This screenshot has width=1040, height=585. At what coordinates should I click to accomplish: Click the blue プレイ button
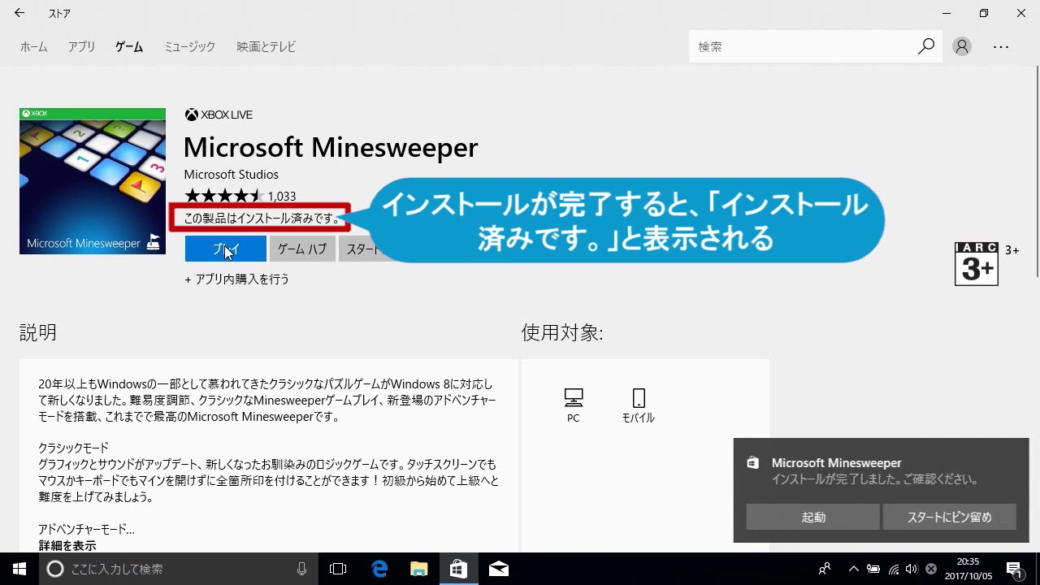point(225,249)
